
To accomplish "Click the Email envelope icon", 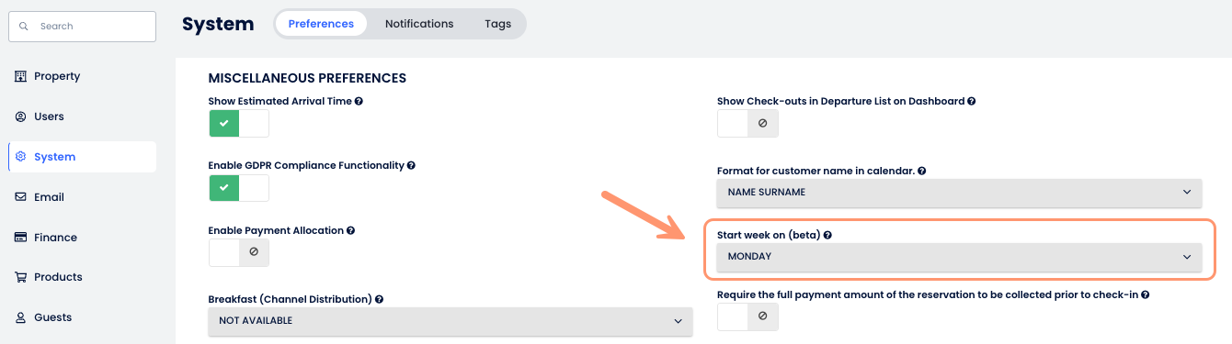I will (x=20, y=197).
